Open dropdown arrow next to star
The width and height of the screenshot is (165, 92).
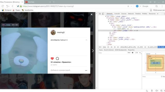pos(131,6)
